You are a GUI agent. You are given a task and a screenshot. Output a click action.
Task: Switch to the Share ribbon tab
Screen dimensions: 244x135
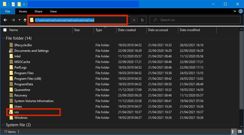[38, 11]
